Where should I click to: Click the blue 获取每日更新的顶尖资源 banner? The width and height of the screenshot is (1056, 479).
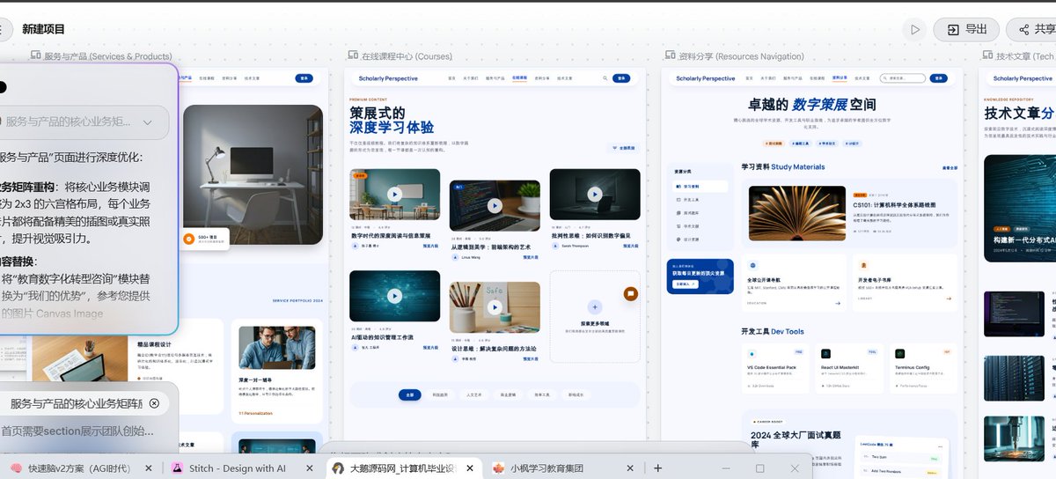700,276
